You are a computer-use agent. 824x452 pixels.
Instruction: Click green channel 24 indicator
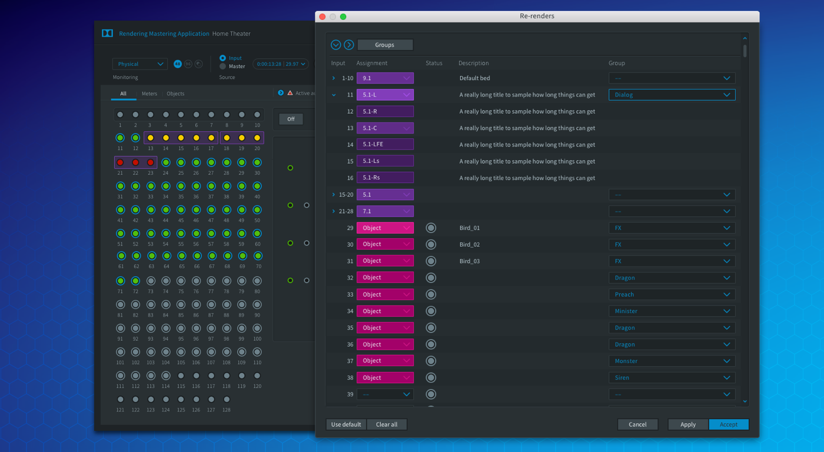(166, 162)
